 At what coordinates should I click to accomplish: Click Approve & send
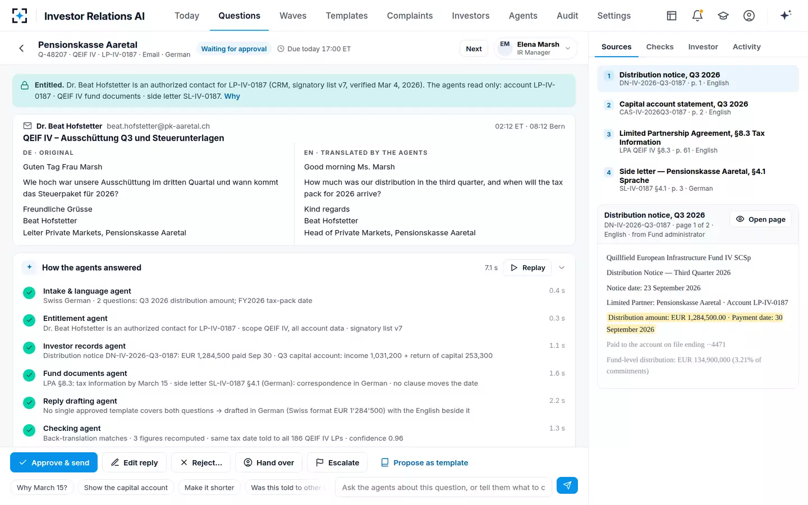coord(54,462)
